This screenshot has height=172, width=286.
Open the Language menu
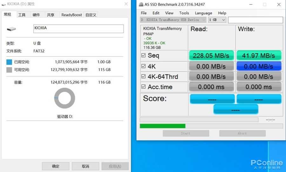pyautogui.click(x=203, y=13)
